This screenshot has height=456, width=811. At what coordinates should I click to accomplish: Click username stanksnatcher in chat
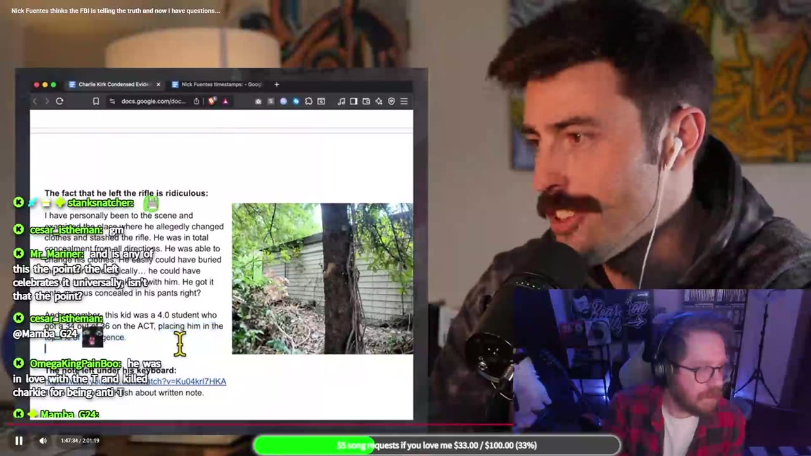(100, 203)
